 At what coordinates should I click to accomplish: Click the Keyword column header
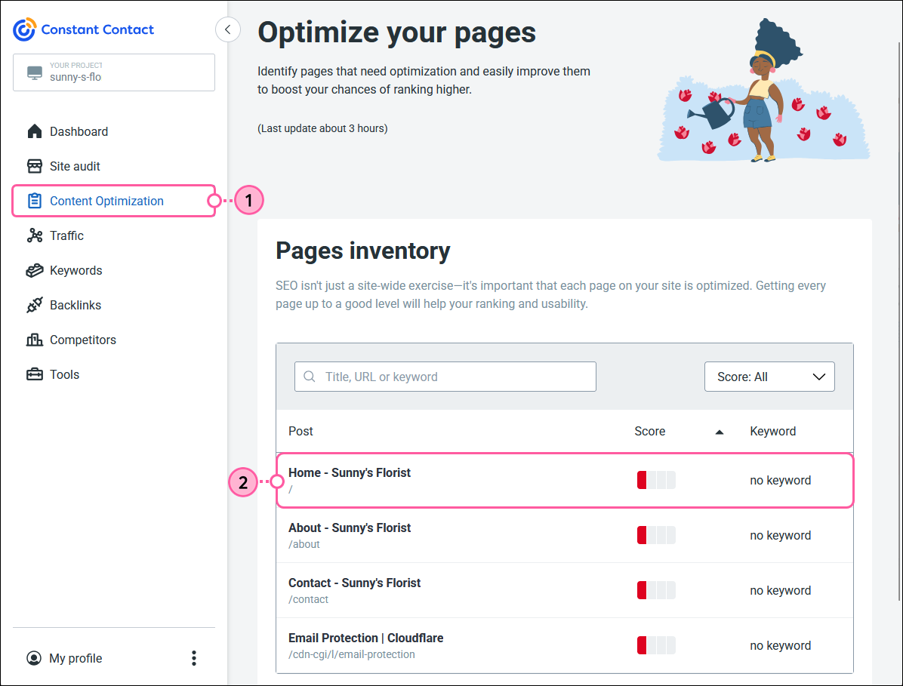773,431
